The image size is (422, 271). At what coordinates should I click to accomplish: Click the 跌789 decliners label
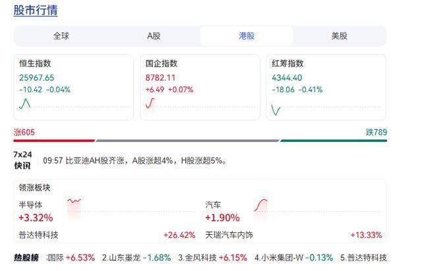pos(377,132)
